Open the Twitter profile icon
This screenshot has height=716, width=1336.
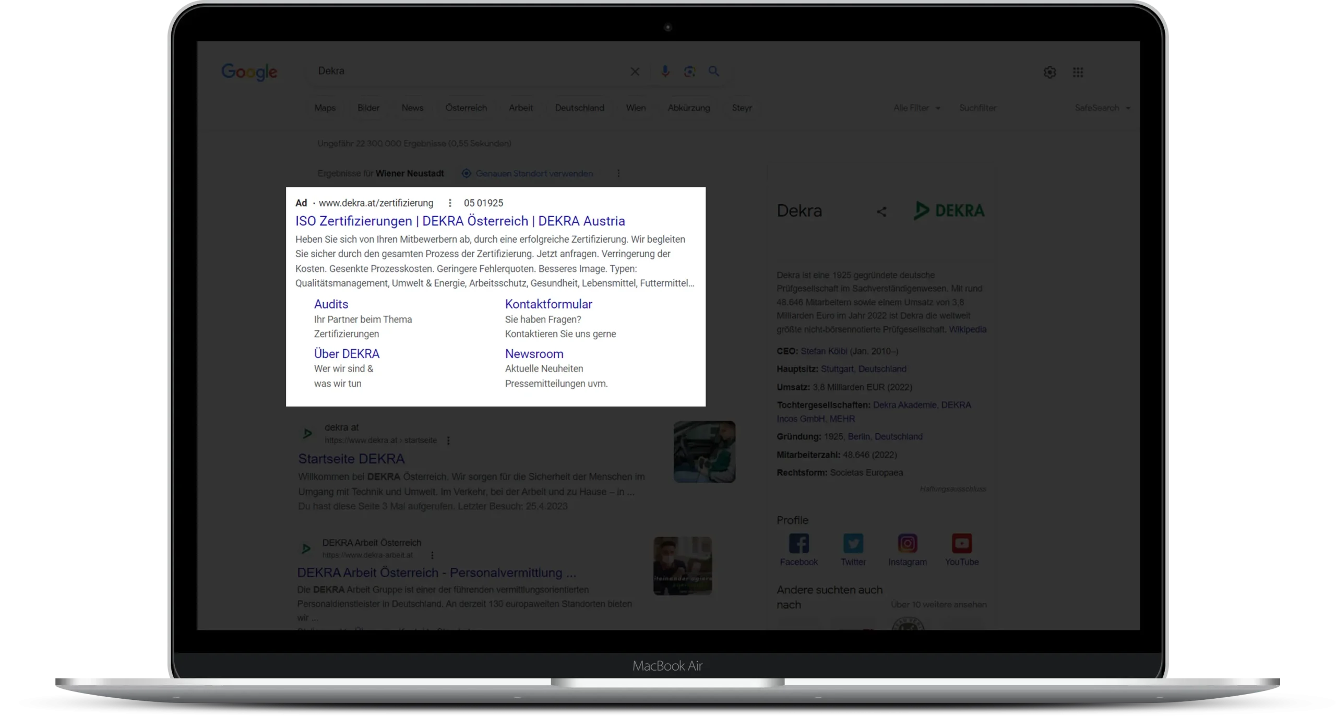coord(853,543)
